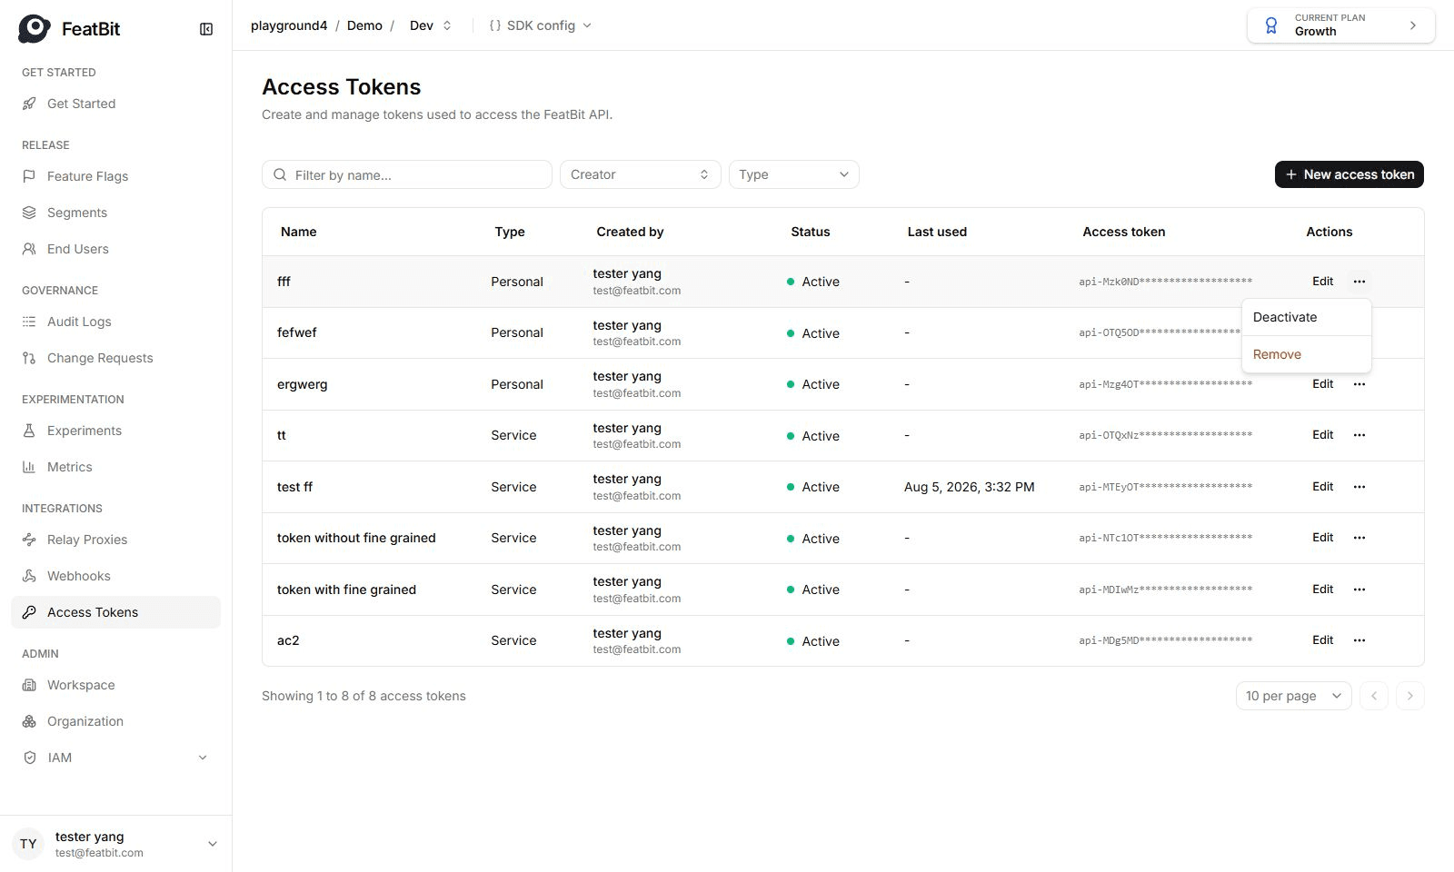Image resolution: width=1454 pixels, height=872 pixels.
Task: Go to Segments using its layers icon
Action: pos(29,213)
